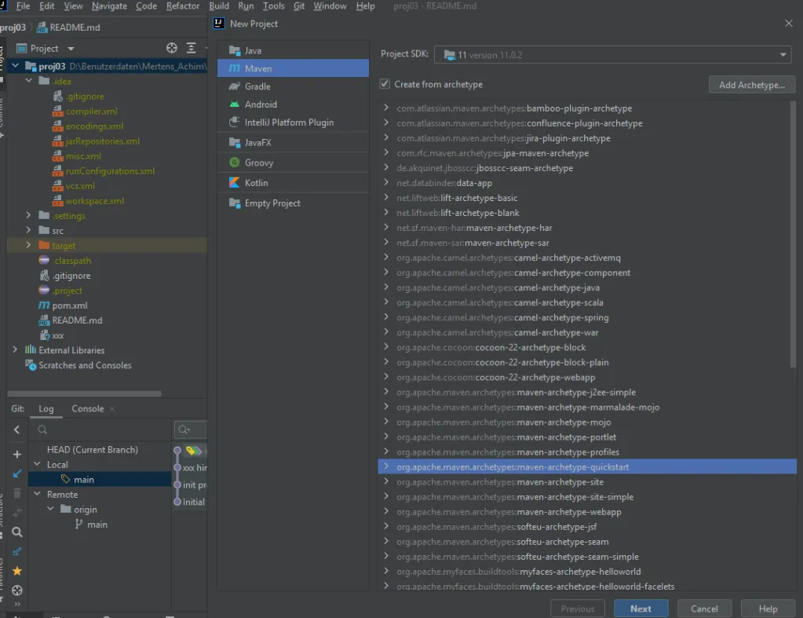Click the blue edit pencil icon in Git sidebar

click(x=17, y=551)
